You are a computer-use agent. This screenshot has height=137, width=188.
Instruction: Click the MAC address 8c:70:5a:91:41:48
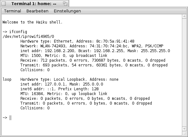coord(115,41)
